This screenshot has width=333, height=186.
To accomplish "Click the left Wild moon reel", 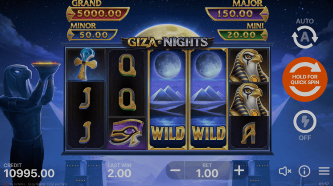I will pyautogui.click(x=168, y=99).
